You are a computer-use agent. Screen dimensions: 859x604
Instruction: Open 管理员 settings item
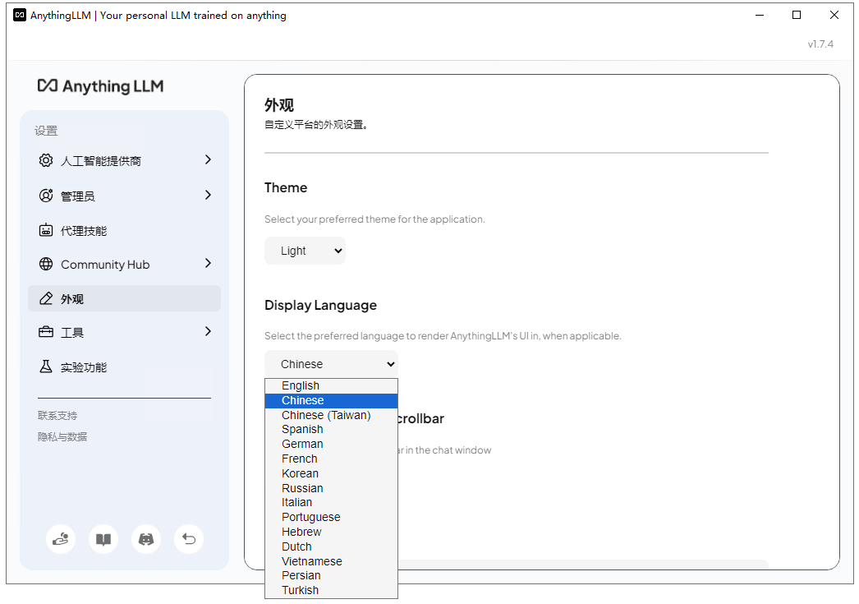124,196
